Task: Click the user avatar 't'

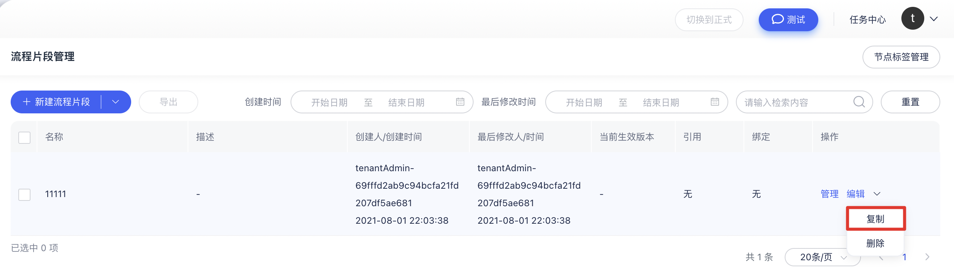Action: 912,18
